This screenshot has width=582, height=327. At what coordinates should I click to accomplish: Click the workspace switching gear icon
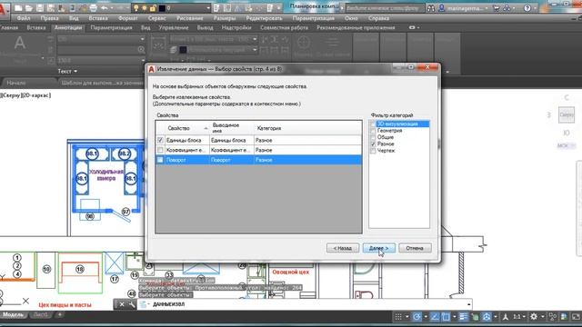[534, 317]
